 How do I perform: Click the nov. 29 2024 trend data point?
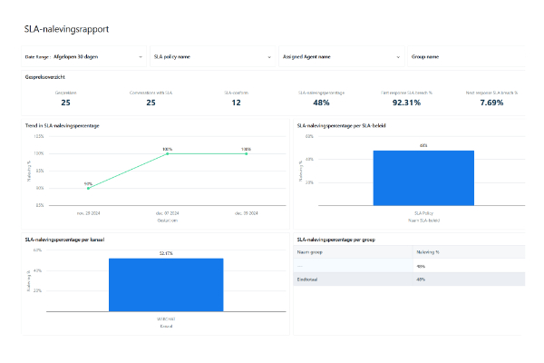coord(88,189)
